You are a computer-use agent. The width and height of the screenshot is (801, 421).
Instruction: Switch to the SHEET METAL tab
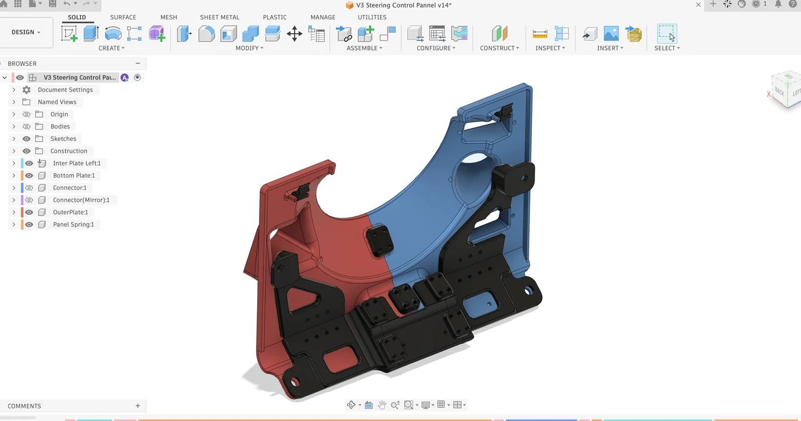click(220, 18)
